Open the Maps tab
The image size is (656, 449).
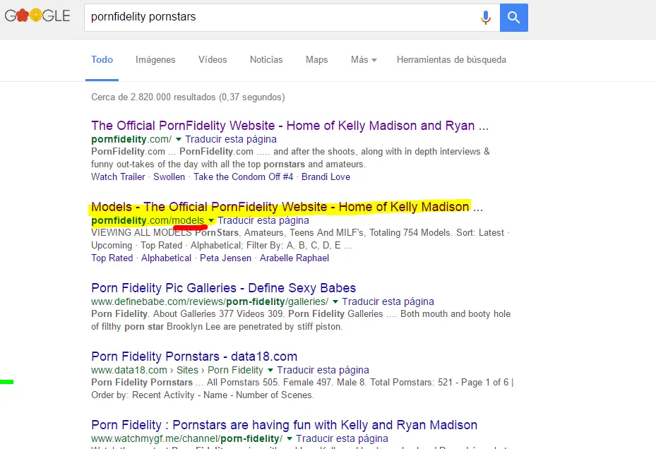[317, 60]
